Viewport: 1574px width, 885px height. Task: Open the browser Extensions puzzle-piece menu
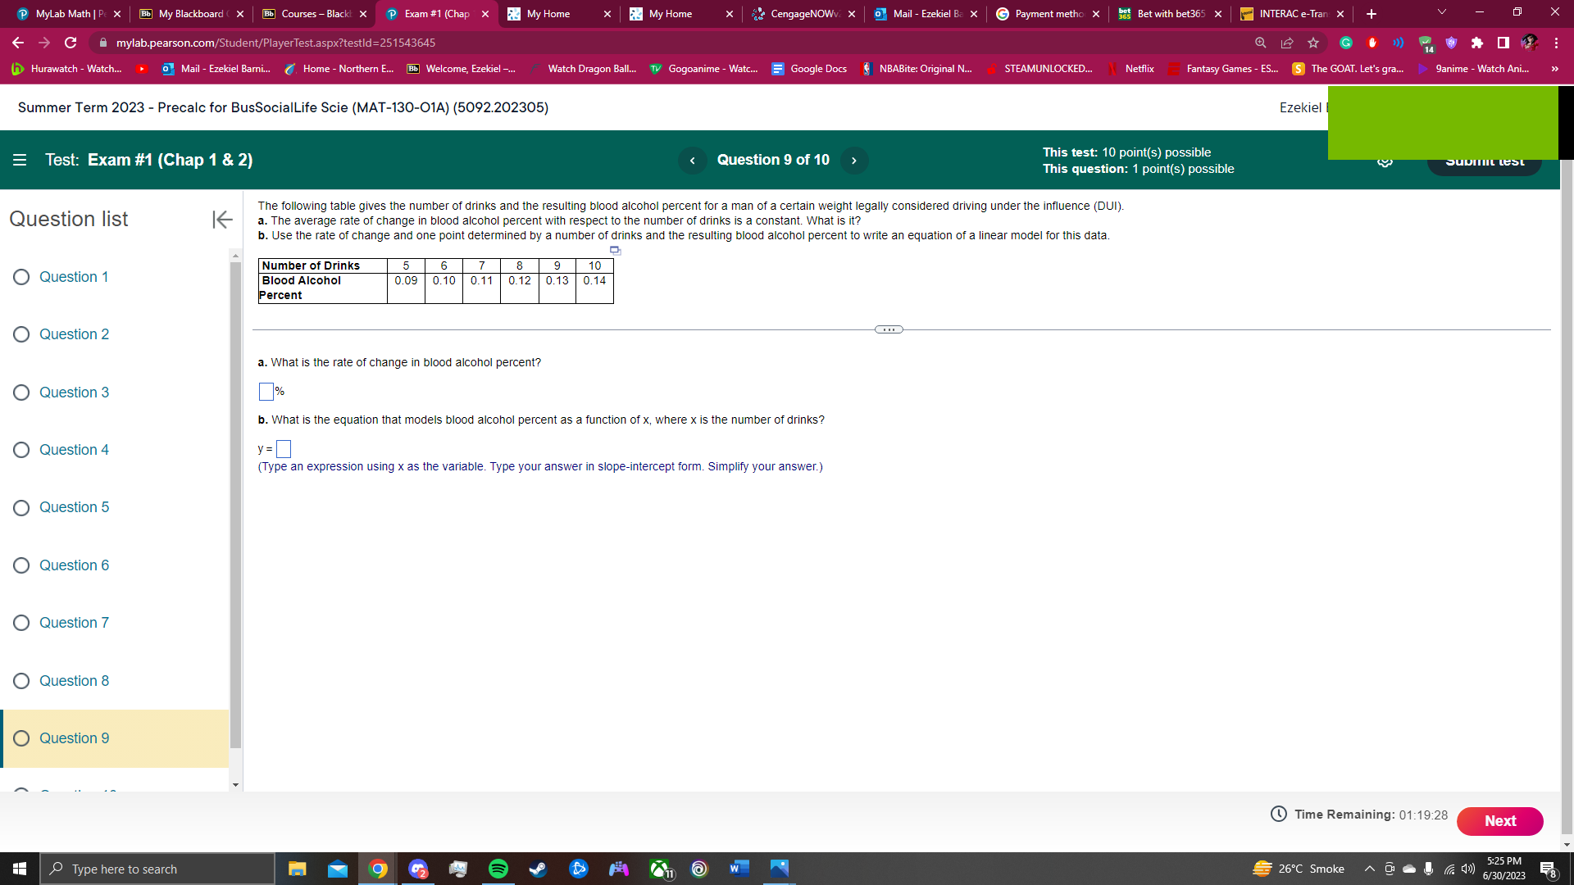1477,42
